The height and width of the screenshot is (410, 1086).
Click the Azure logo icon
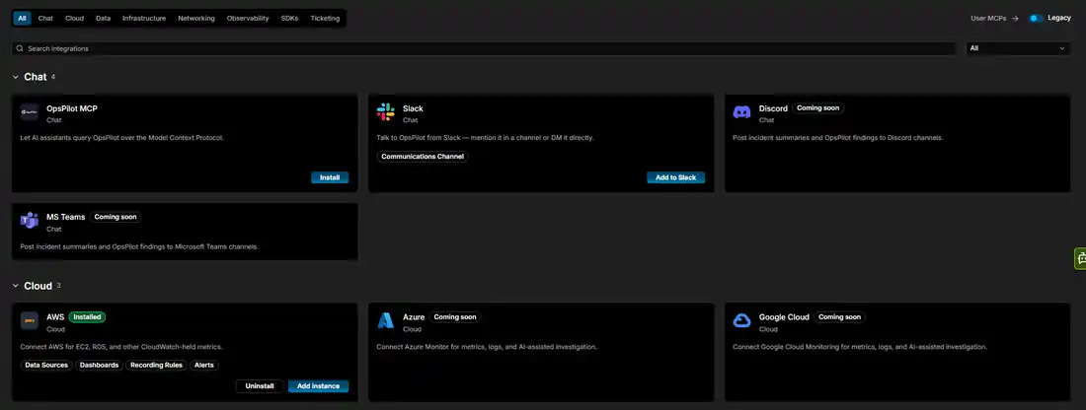point(386,321)
